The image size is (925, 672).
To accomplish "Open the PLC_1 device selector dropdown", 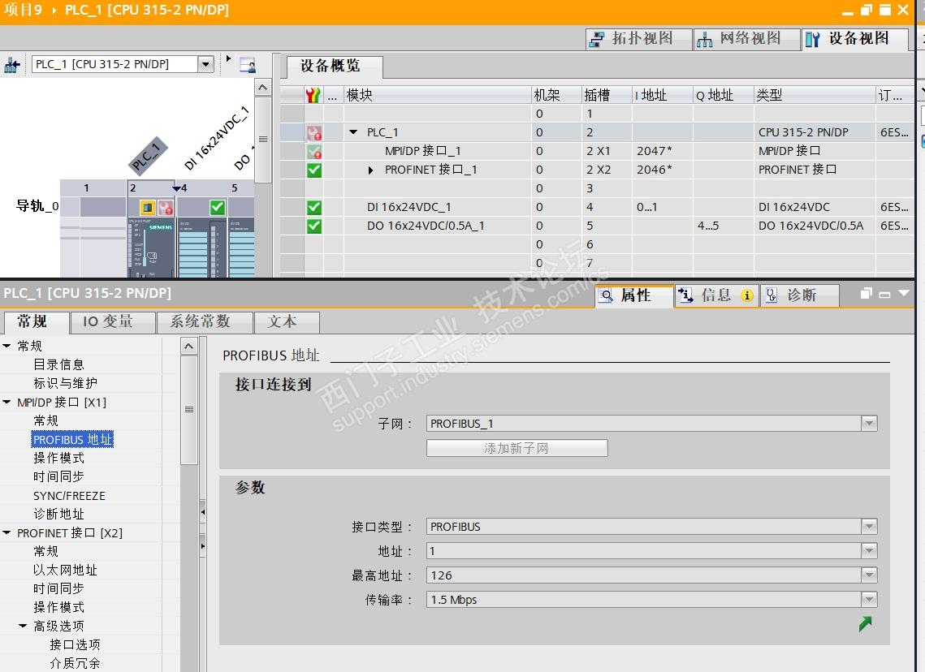I will point(205,64).
